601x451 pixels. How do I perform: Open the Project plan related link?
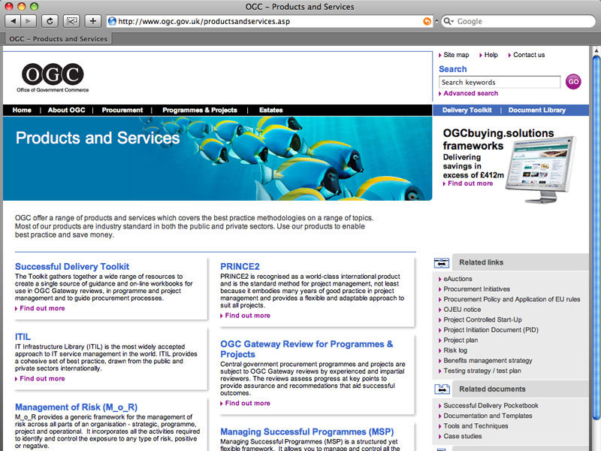(461, 341)
